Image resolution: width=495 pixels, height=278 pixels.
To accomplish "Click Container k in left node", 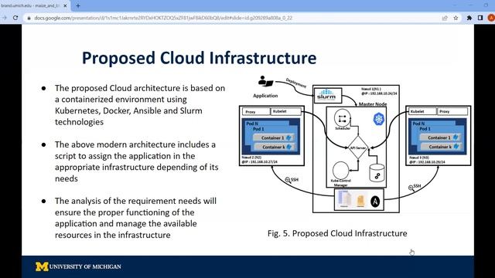I will (274, 147).
